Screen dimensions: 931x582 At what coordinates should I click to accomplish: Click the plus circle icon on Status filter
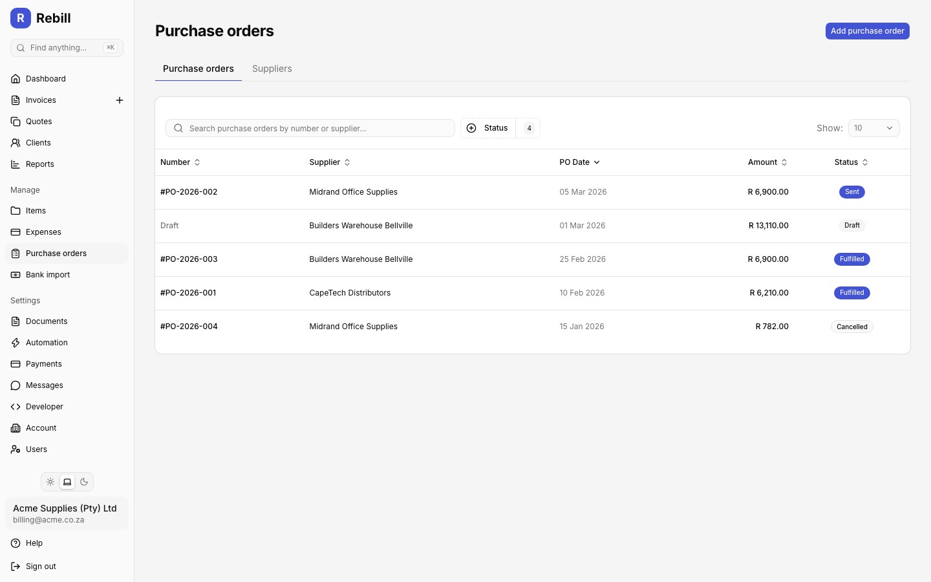pyautogui.click(x=471, y=128)
